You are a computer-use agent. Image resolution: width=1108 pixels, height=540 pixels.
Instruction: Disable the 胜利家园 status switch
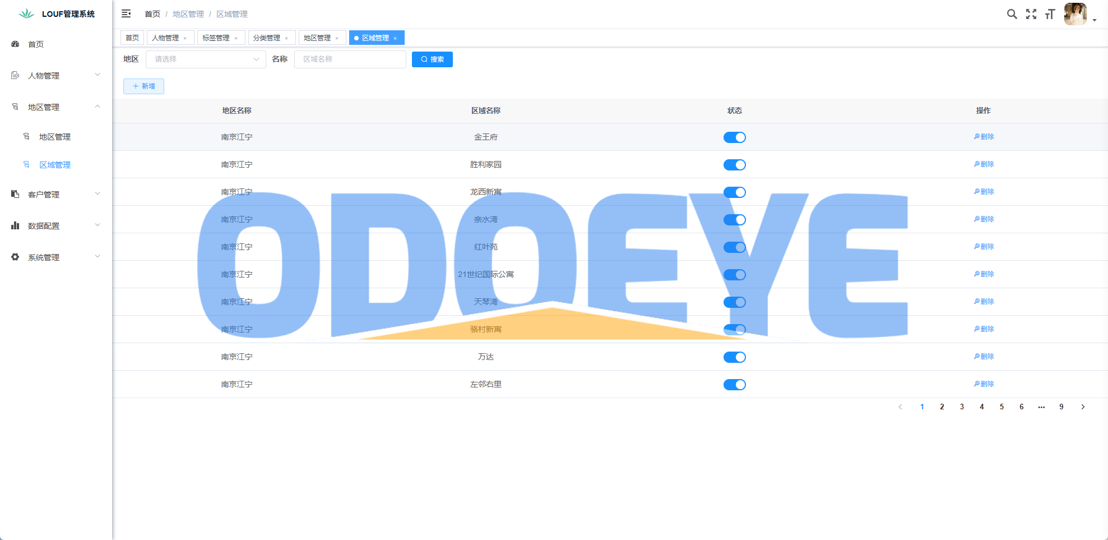point(734,165)
